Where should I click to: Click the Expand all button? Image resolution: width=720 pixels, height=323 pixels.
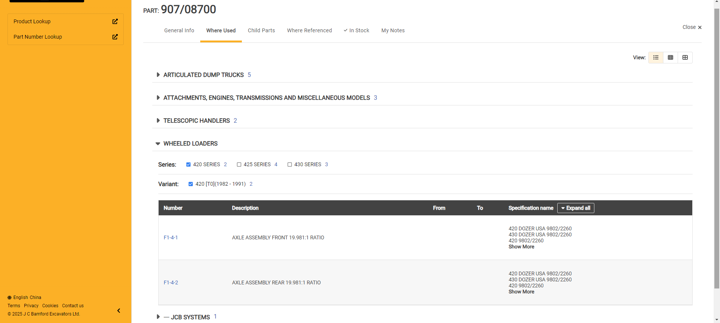pyautogui.click(x=576, y=208)
